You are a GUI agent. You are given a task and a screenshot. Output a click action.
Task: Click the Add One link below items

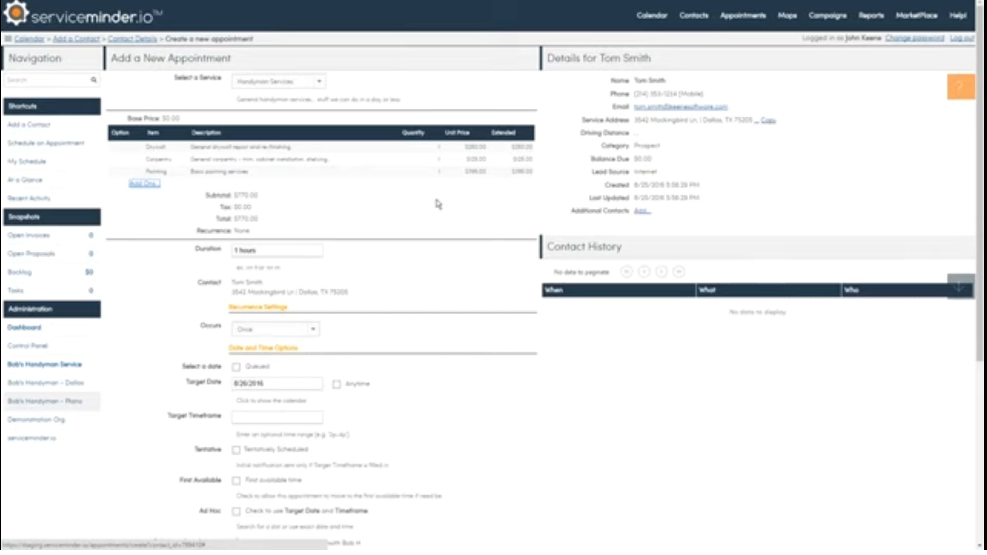(x=144, y=183)
